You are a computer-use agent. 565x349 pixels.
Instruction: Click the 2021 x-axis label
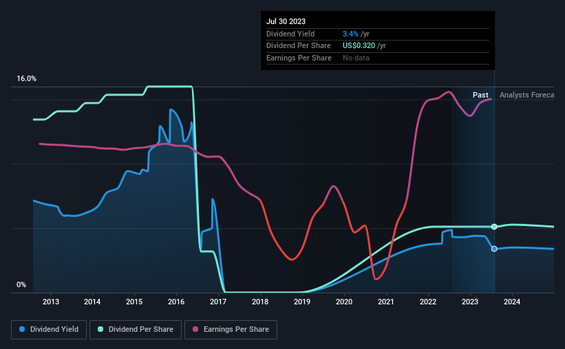[x=386, y=302]
